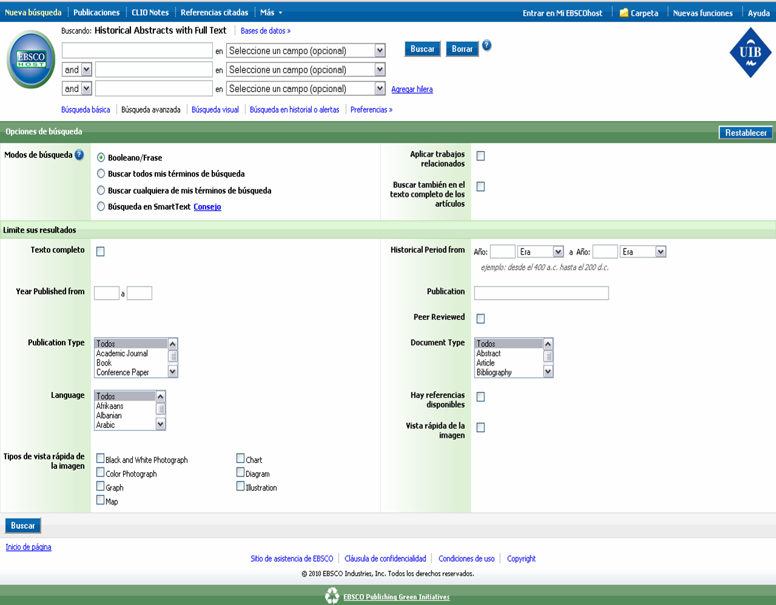Viewport: 776px width, 605px height.
Task: Expand the Más menu
Action: point(271,12)
